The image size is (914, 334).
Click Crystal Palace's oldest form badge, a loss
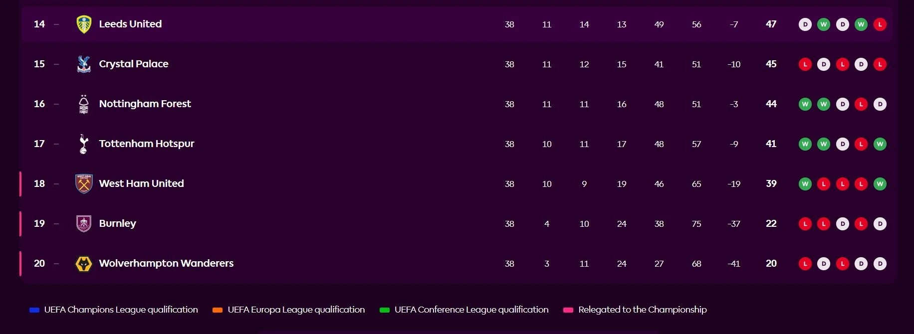[x=805, y=64]
